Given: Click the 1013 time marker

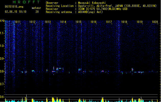Looking at the screenshot, I should tap(48, 22).
